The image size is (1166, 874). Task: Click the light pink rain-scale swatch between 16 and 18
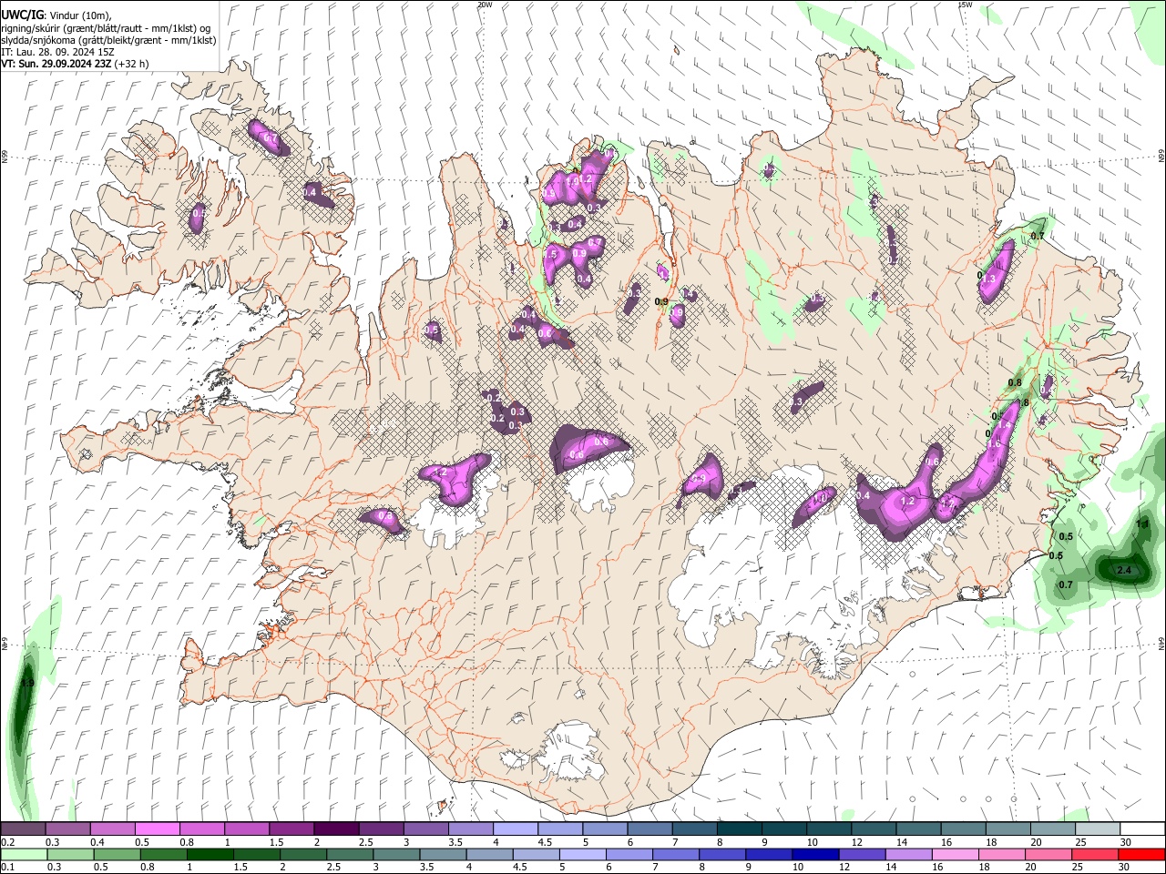coord(956,854)
